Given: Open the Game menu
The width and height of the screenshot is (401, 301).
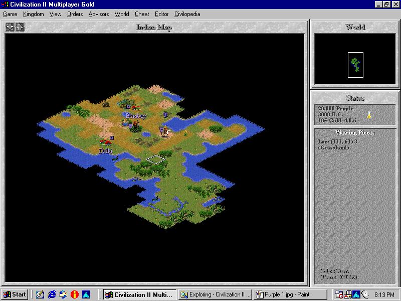Looking at the screenshot, I should 10,14.
